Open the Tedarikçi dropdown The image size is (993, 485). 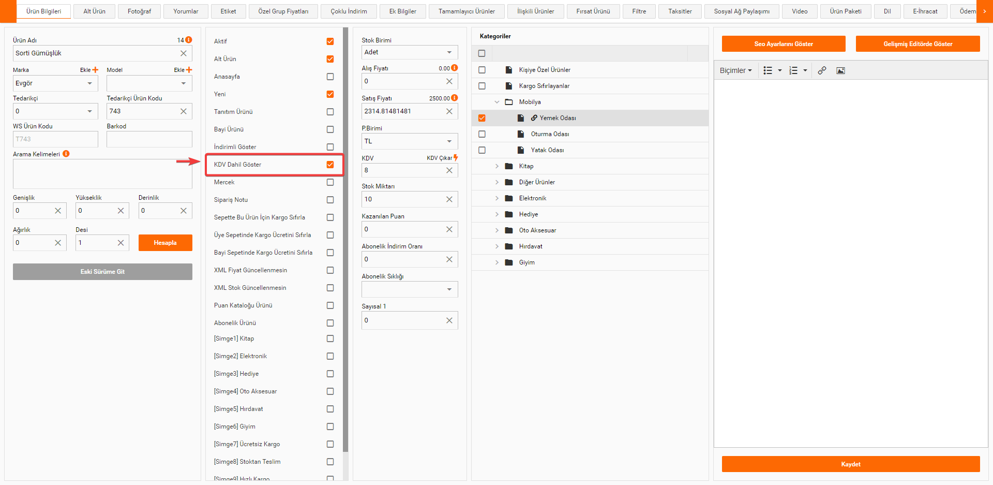point(55,111)
